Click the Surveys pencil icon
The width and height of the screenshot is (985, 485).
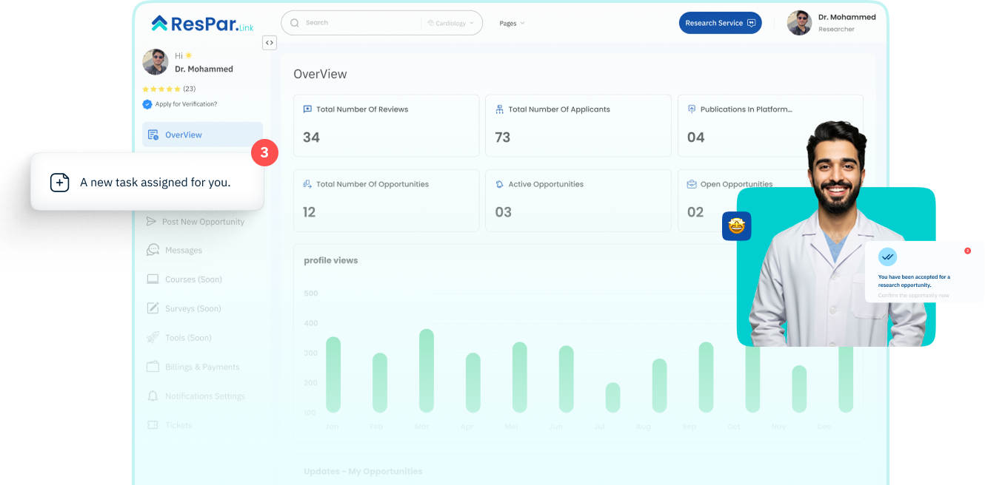click(x=153, y=308)
